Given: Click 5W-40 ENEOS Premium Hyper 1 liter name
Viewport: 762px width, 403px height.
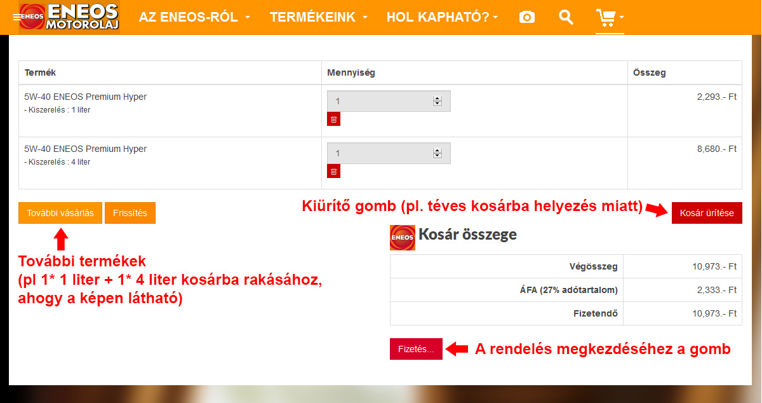Looking at the screenshot, I should point(86,97).
